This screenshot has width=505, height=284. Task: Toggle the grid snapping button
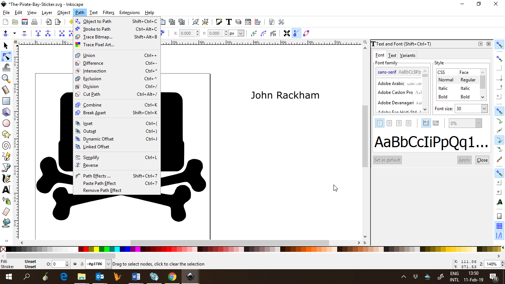pyautogui.click(x=499, y=226)
